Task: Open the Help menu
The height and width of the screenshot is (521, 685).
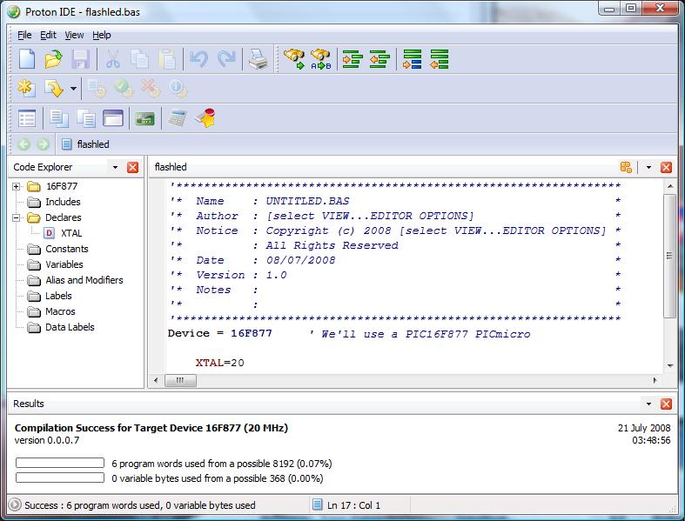Action: coord(101,35)
